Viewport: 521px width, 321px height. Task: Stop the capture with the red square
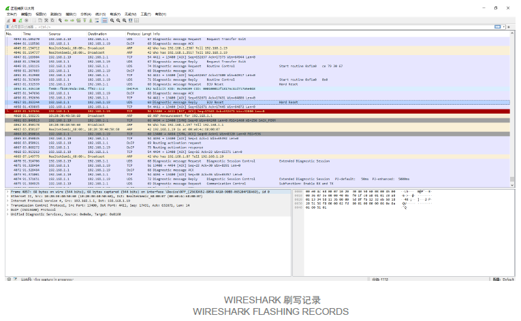14,20
